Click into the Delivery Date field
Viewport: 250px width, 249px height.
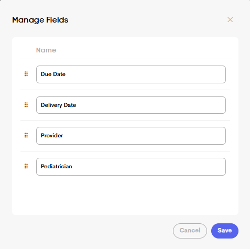pos(131,105)
